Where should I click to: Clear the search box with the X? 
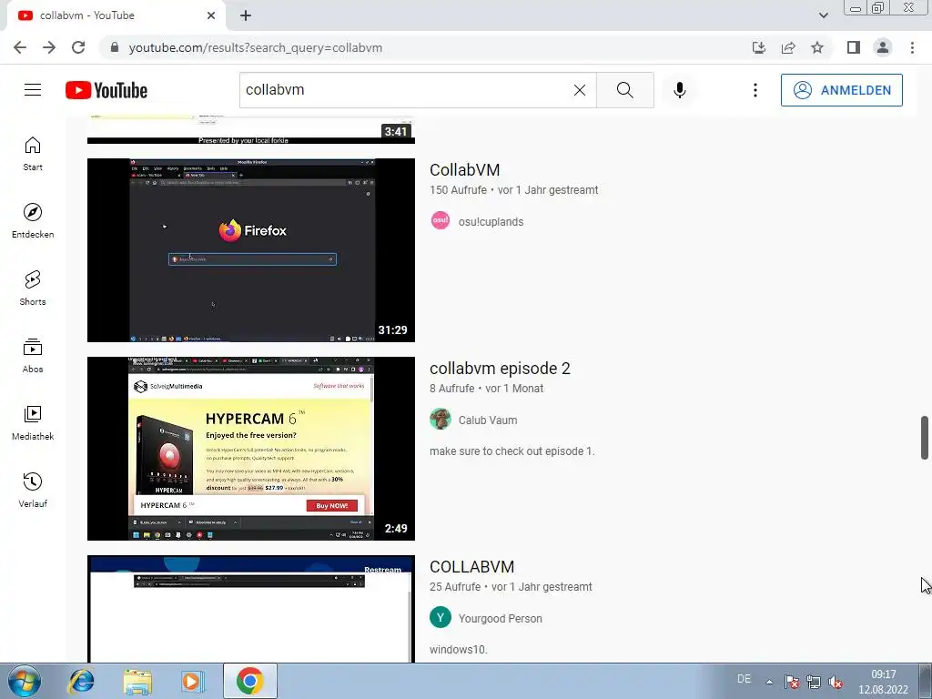pos(580,90)
